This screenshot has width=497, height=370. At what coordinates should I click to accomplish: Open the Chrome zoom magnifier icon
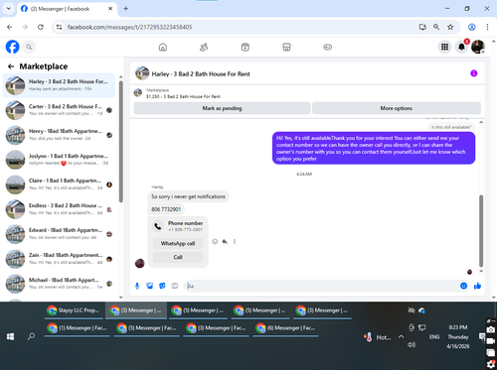tap(436, 27)
